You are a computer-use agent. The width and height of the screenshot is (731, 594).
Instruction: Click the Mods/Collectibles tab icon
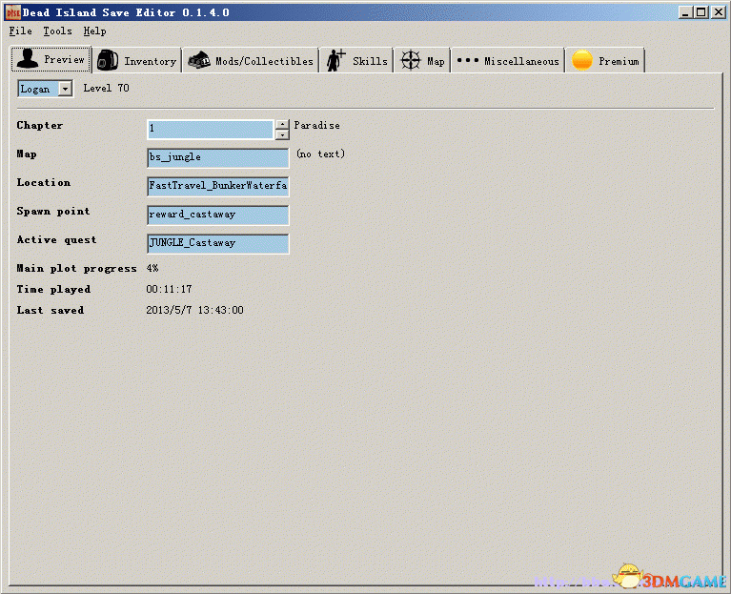pyautogui.click(x=198, y=60)
